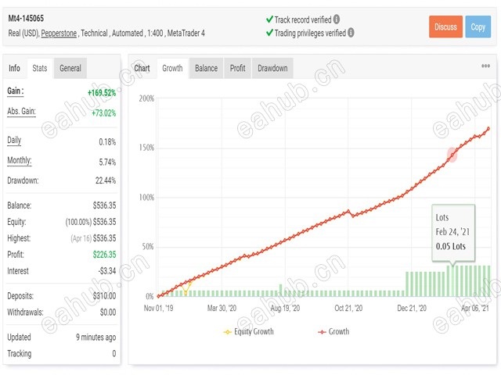501x375 pixels.
Task: Click info icon beside Track record verified
Action: (x=337, y=19)
